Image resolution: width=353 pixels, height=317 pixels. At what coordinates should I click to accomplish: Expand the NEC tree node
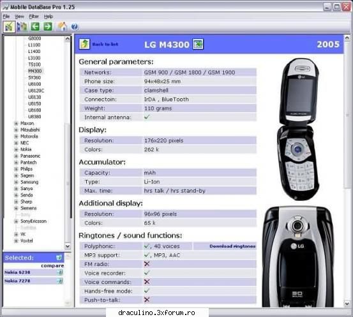pos(16,143)
